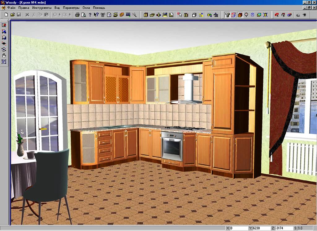This screenshot has height=231, width=317.
Task: Click the Print icon in the toolbar
Action: pyautogui.click(x=77, y=15)
